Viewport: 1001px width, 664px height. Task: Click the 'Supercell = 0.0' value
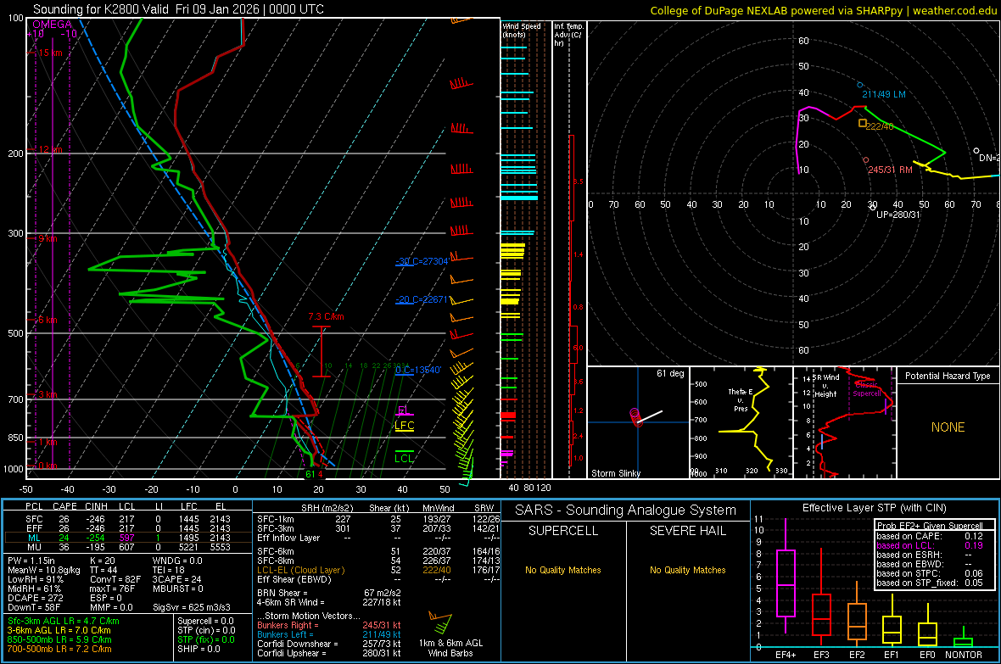(x=205, y=621)
